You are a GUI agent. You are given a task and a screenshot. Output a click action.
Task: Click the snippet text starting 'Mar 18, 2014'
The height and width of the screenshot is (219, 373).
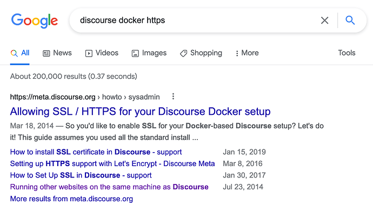click(x=166, y=132)
